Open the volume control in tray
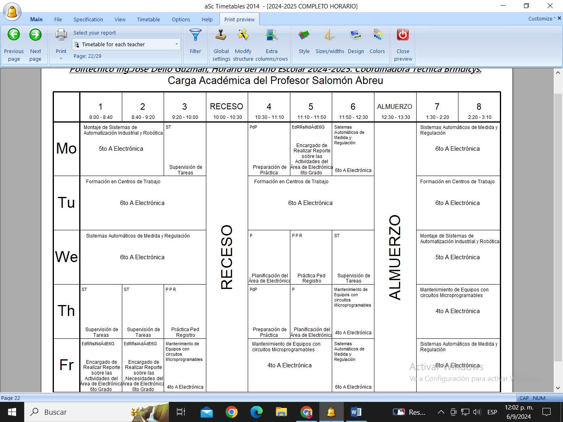Image resolution: width=563 pixels, height=422 pixels. (477, 412)
